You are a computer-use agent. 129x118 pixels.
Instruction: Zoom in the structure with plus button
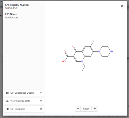(x=95, y=109)
